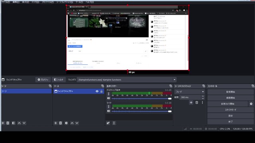Open デスクトップ音声 options three-dot menu
The width and height of the screenshot is (255, 143).
tap(109, 94)
